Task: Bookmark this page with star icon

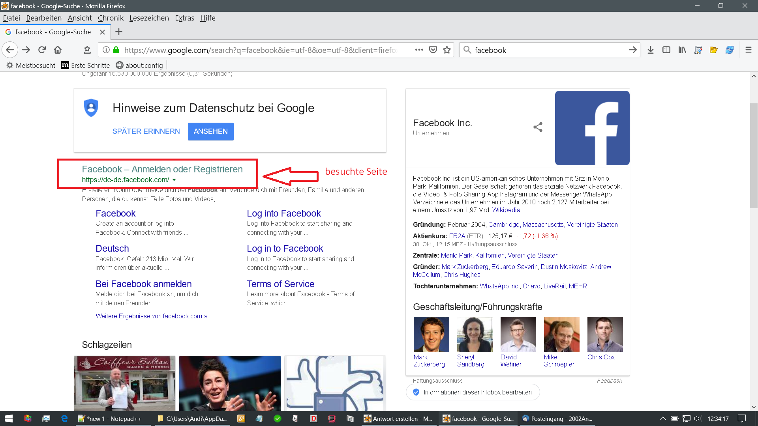Action: click(x=447, y=50)
